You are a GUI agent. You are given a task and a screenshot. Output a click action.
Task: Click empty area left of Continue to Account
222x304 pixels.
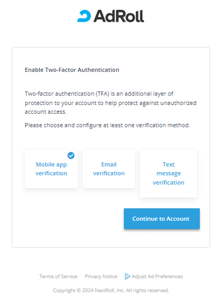(x=74, y=219)
